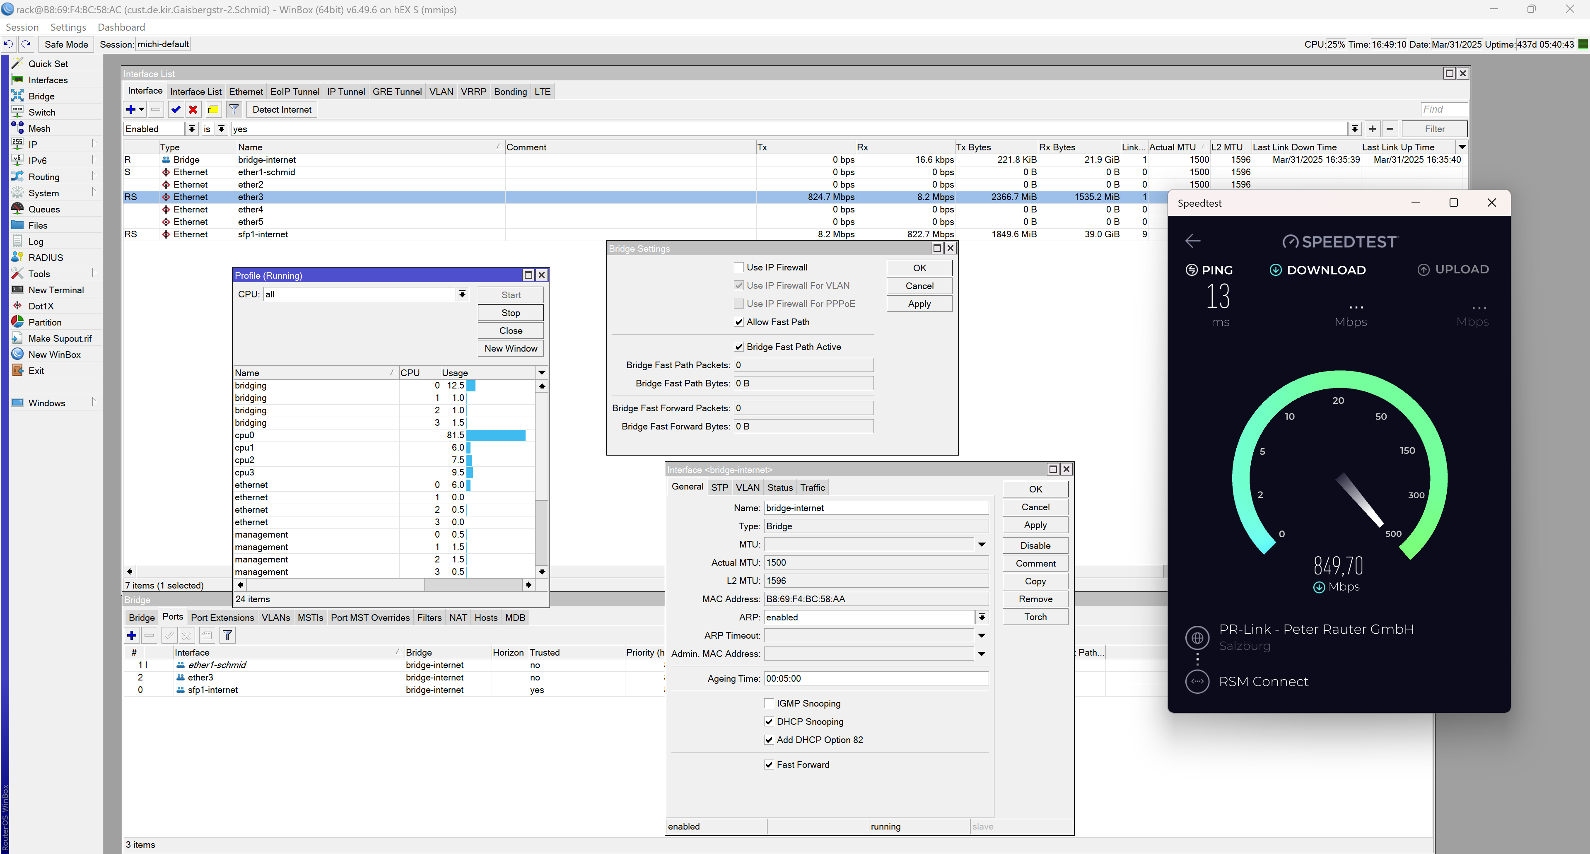Toggle Allow Fast Path checkbox
The width and height of the screenshot is (1590, 854).
[x=739, y=322]
